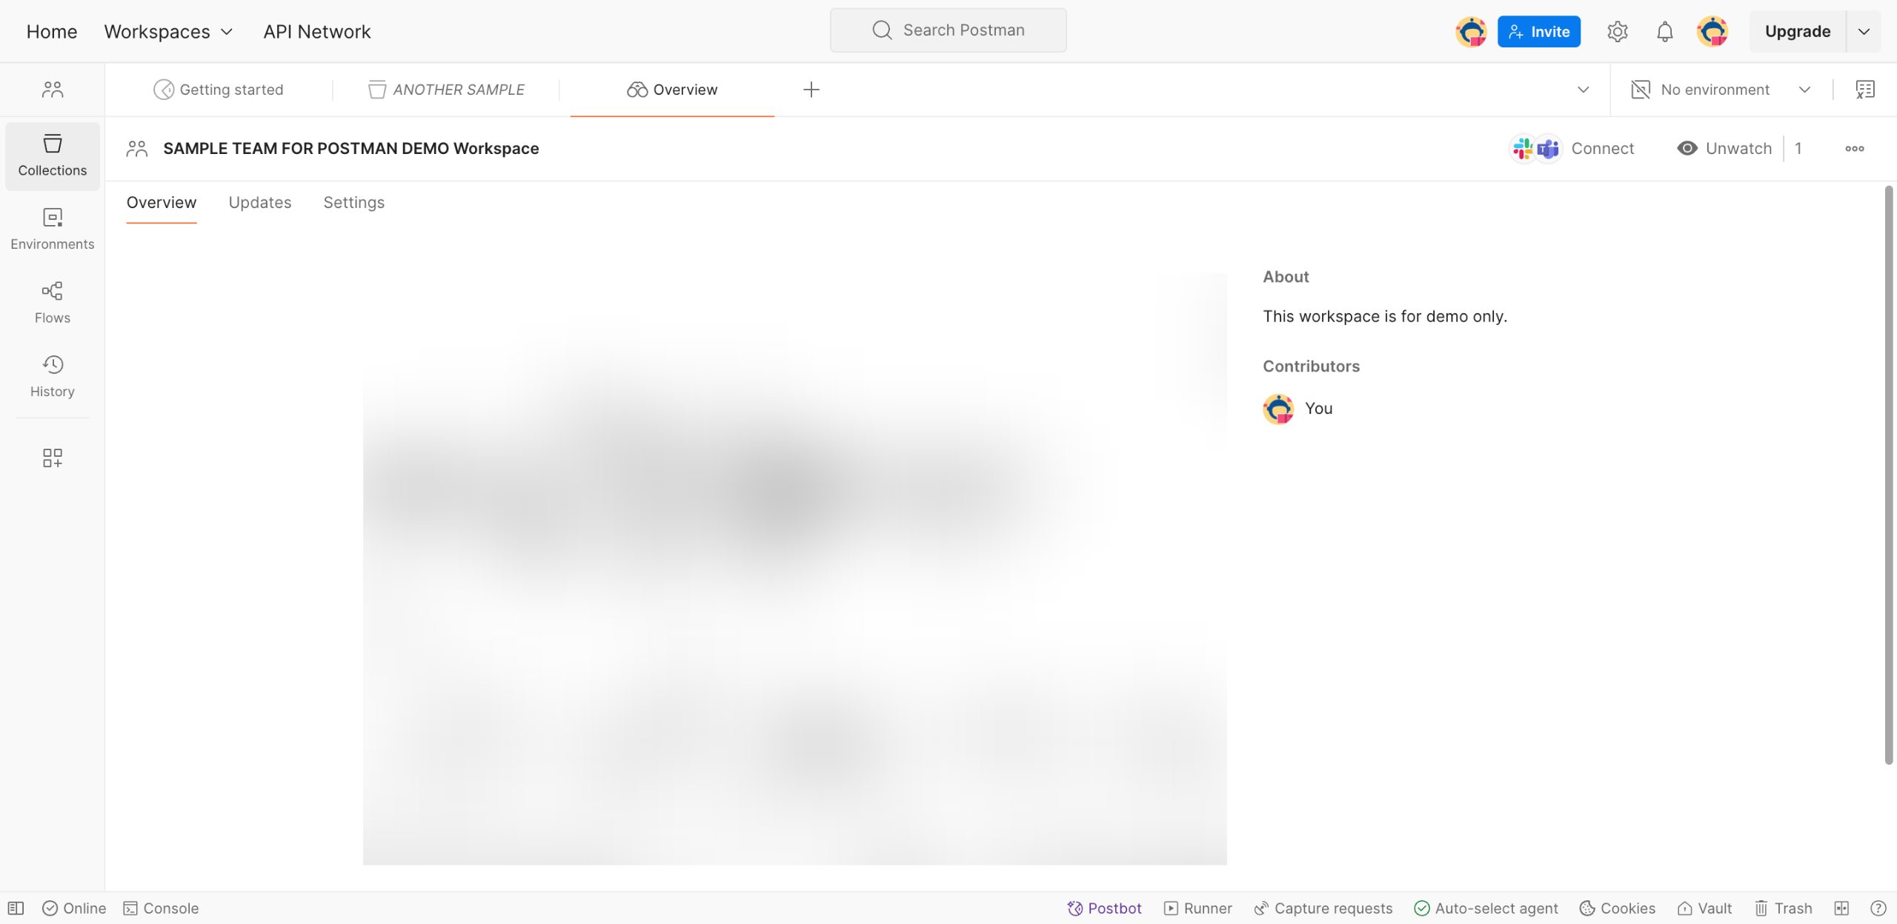Click the Search Postman field
The height and width of the screenshot is (924, 1897).
click(948, 30)
